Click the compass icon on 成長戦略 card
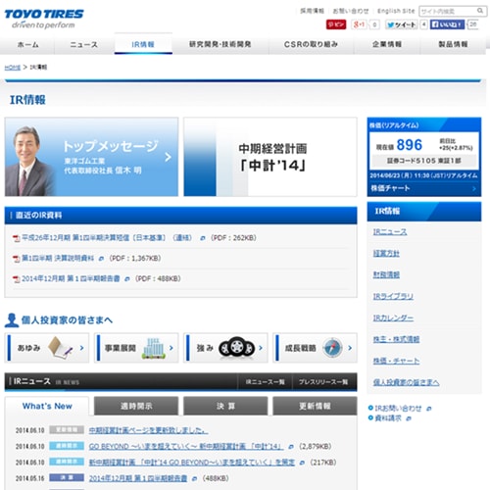The width and height of the screenshot is (490, 490). pyautogui.click(x=332, y=348)
